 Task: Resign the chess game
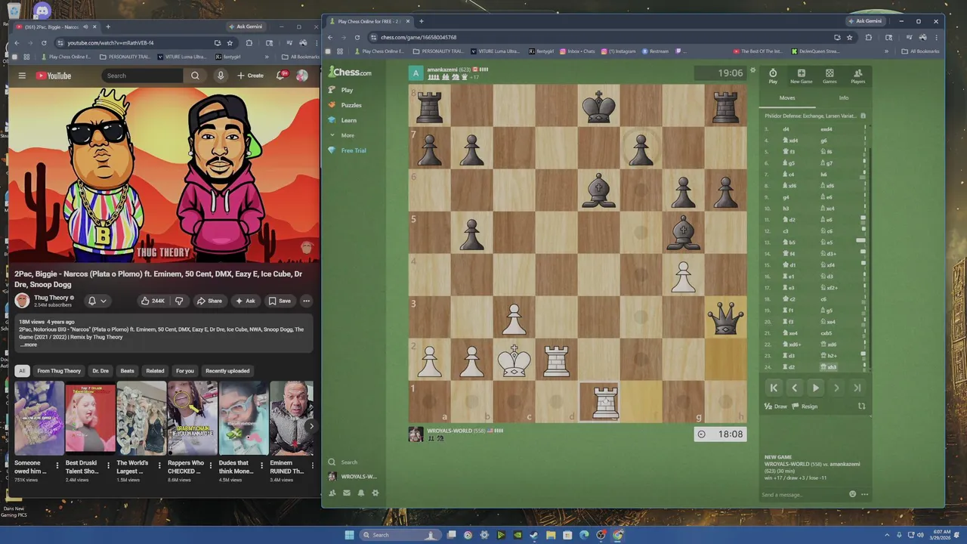coord(805,406)
